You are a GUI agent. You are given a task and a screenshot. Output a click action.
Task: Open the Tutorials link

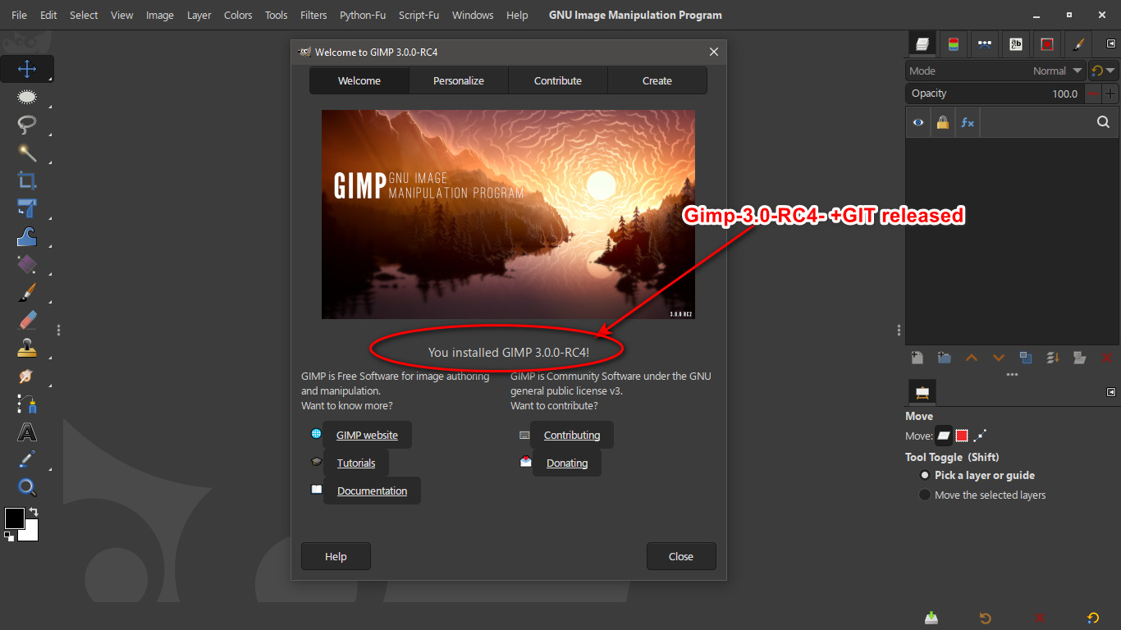pos(356,463)
